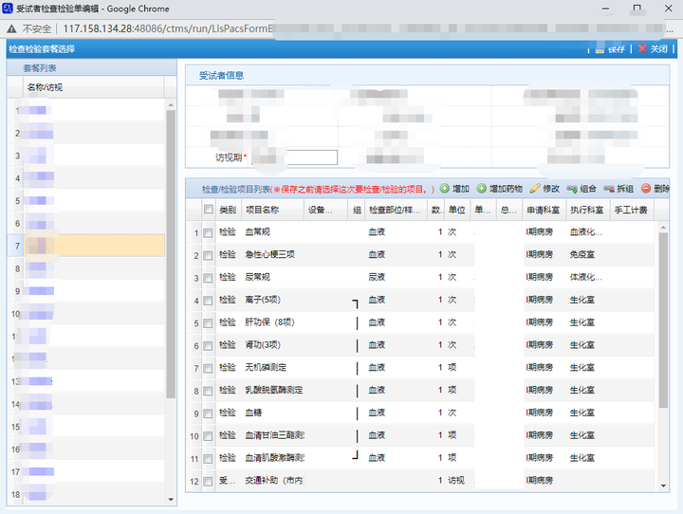Check the box for 交通补助 row

[208, 482]
